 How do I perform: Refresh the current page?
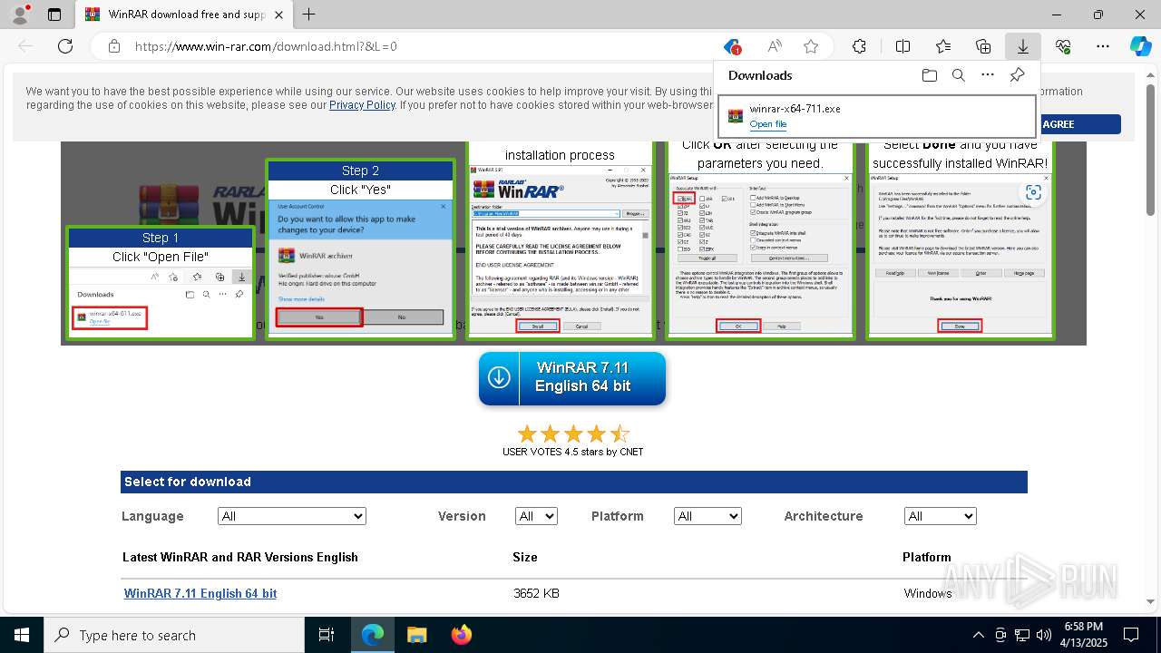(65, 46)
